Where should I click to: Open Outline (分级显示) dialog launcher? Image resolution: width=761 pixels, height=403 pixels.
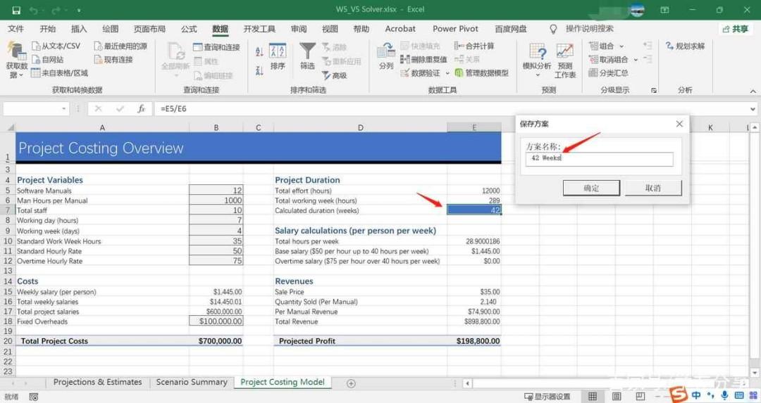[x=654, y=91]
